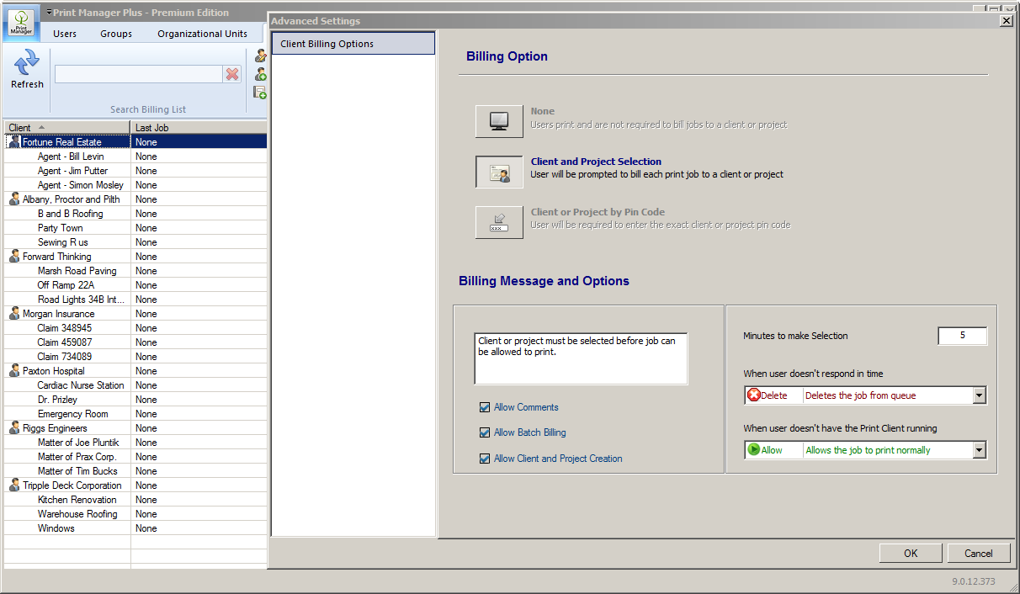Confirm the settings with the OK button

pyautogui.click(x=911, y=553)
